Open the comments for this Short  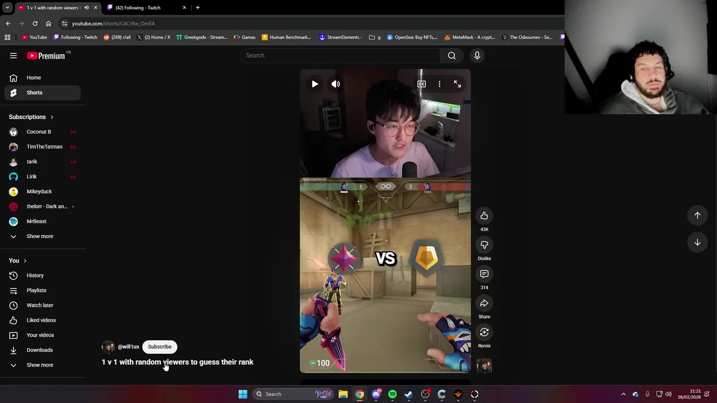tap(484, 274)
